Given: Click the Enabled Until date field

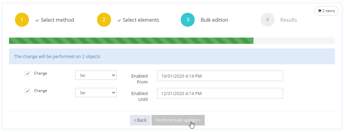Looking at the screenshot, I should point(220,93).
